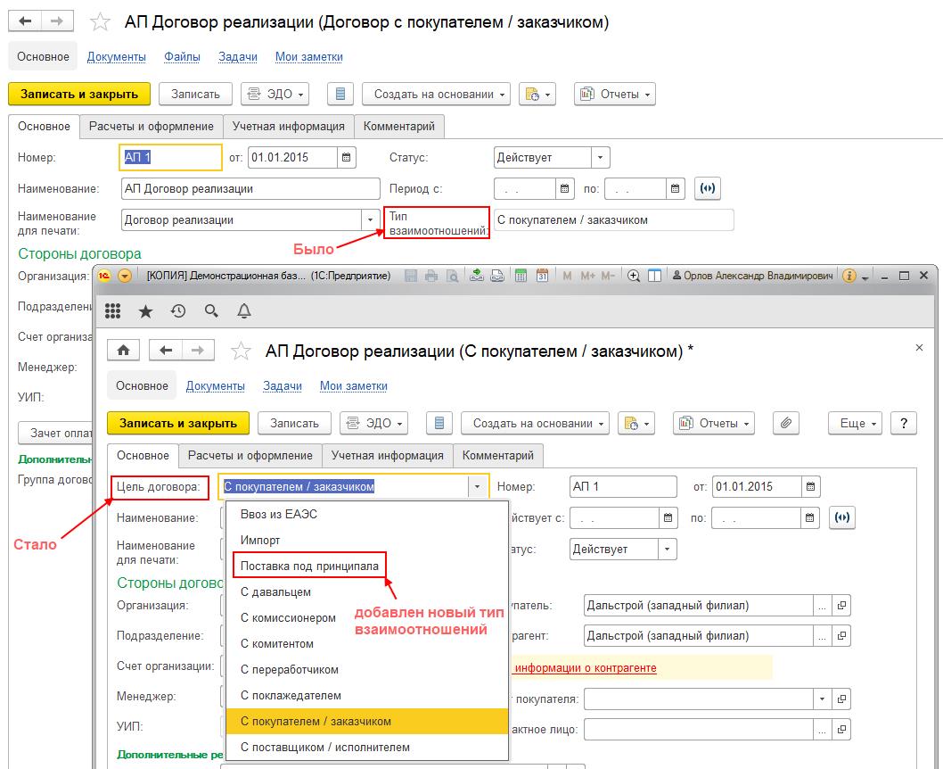Click Наименование field in background window
Image resolution: width=943 pixels, height=769 pixels.
250,188
